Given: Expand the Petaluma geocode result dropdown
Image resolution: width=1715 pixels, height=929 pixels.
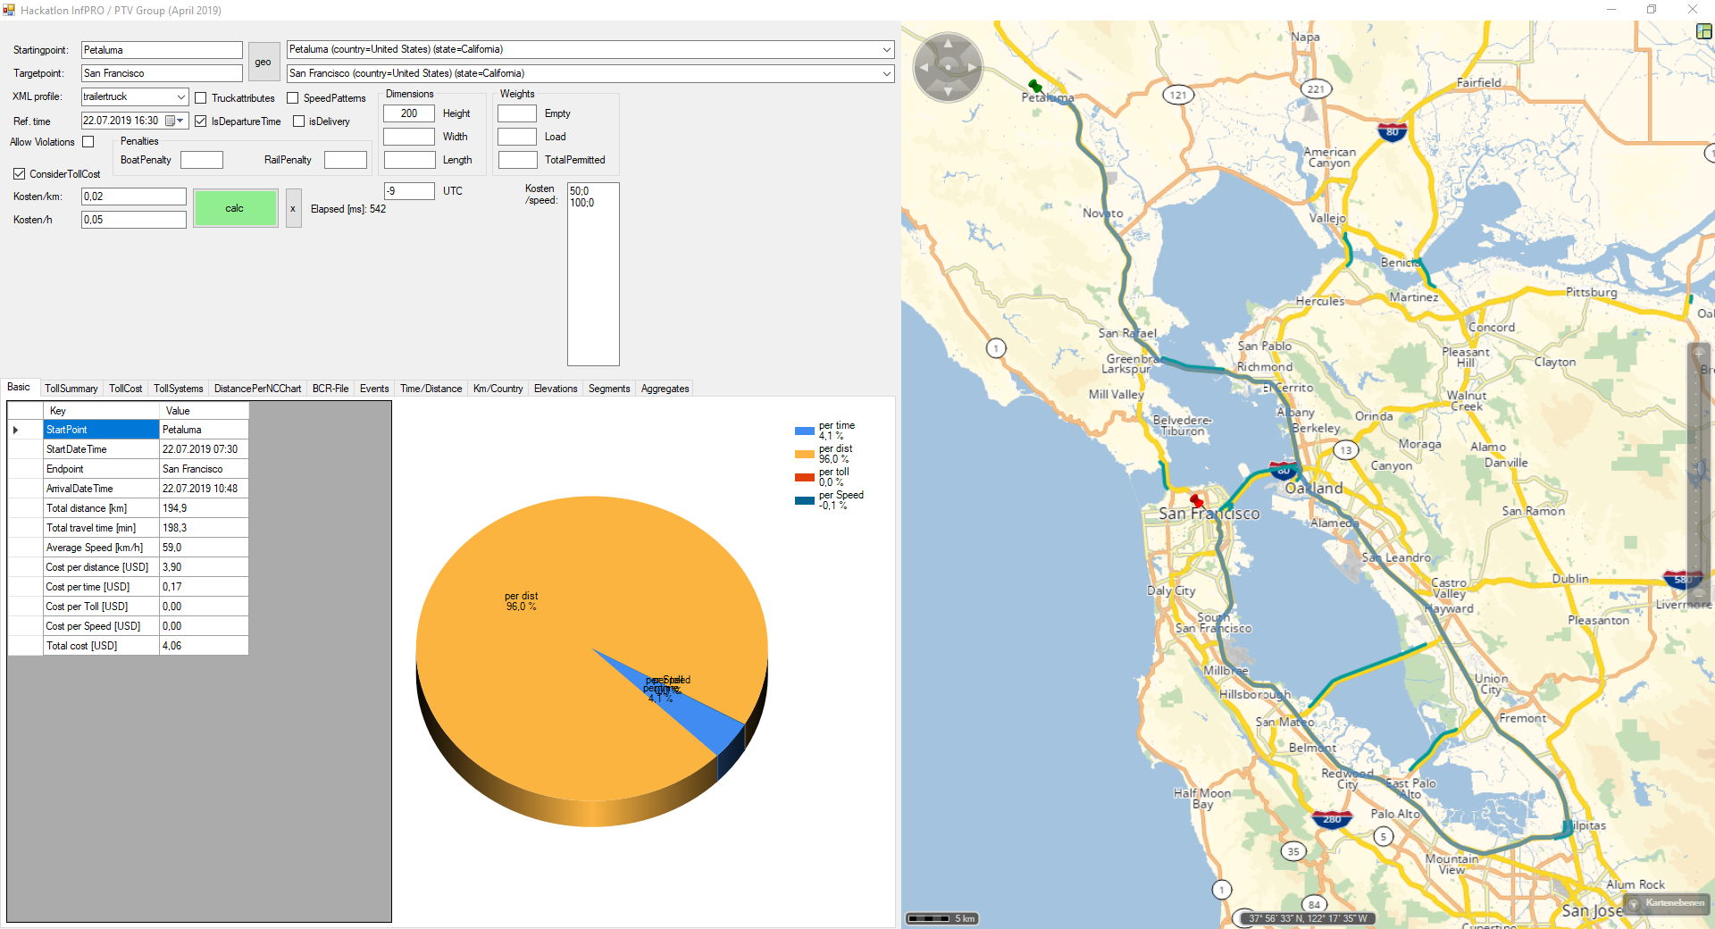Looking at the screenshot, I should tap(886, 50).
